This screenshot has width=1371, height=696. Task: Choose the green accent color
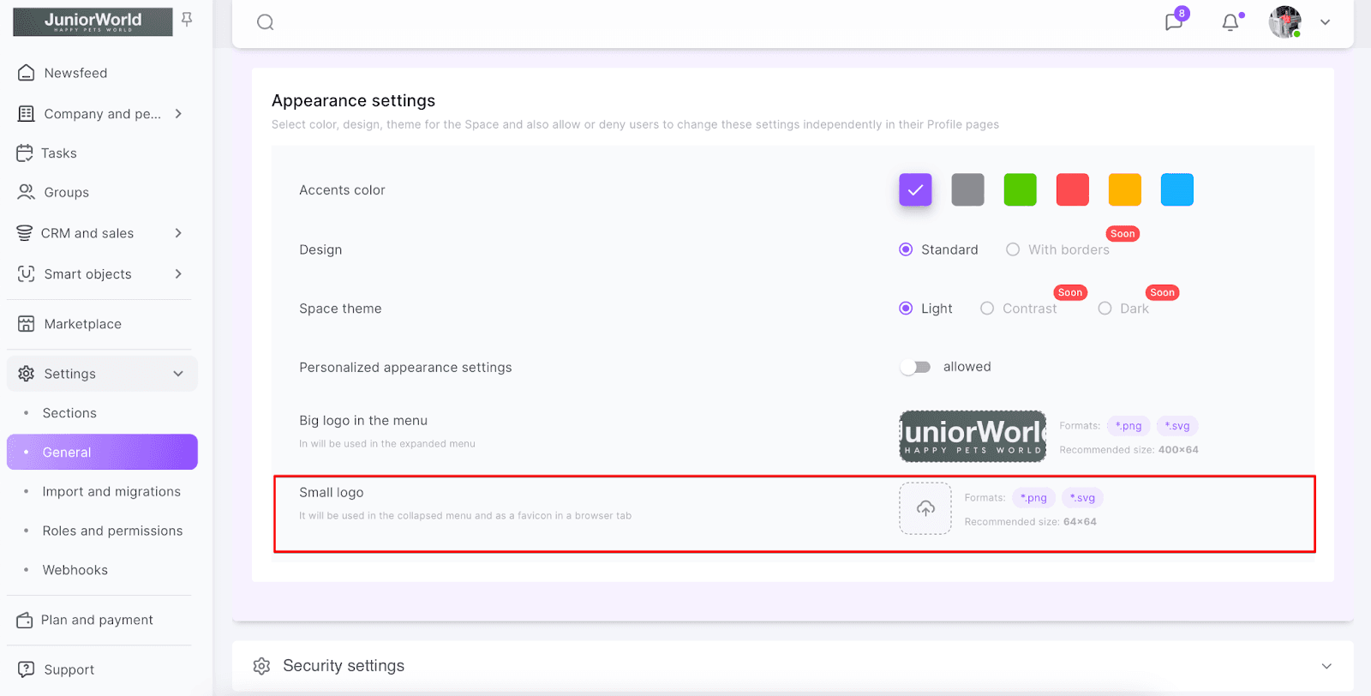[x=1020, y=189]
